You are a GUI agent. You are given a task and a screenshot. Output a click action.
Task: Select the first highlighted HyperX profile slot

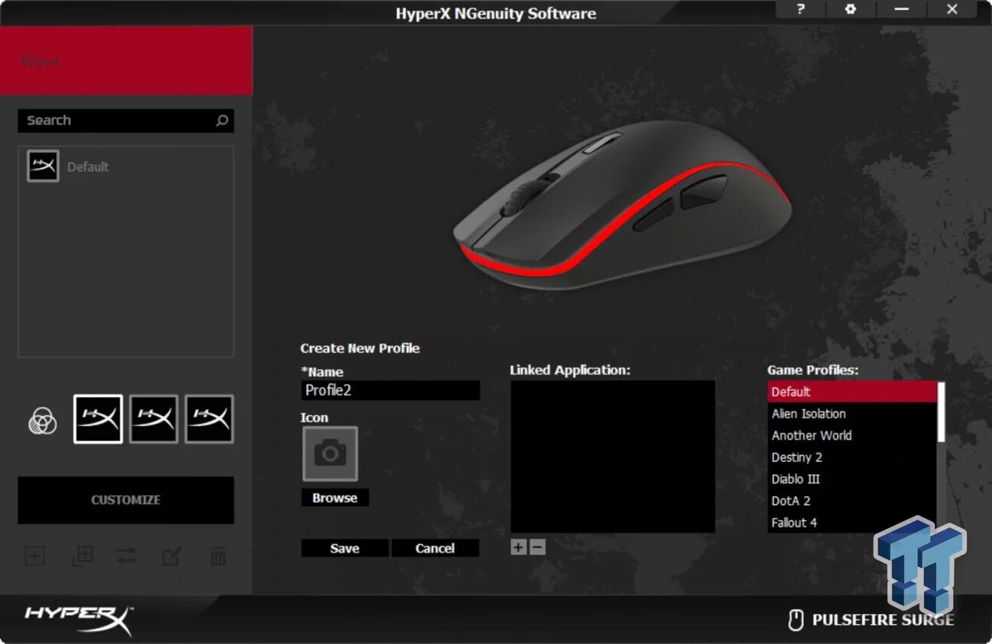(98, 419)
